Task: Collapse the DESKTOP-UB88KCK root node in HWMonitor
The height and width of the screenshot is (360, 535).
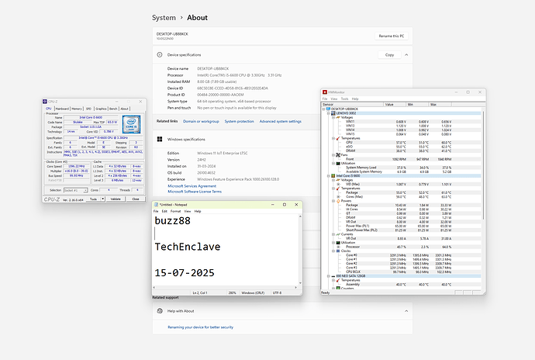Action: point(323,109)
